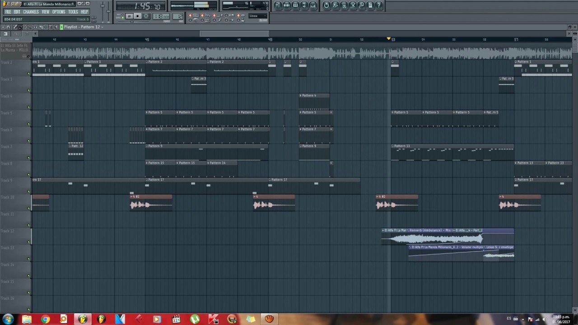Open the CHANNELS menu
Viewport: 578px width, 325px height.
click(x=31, y=12)
